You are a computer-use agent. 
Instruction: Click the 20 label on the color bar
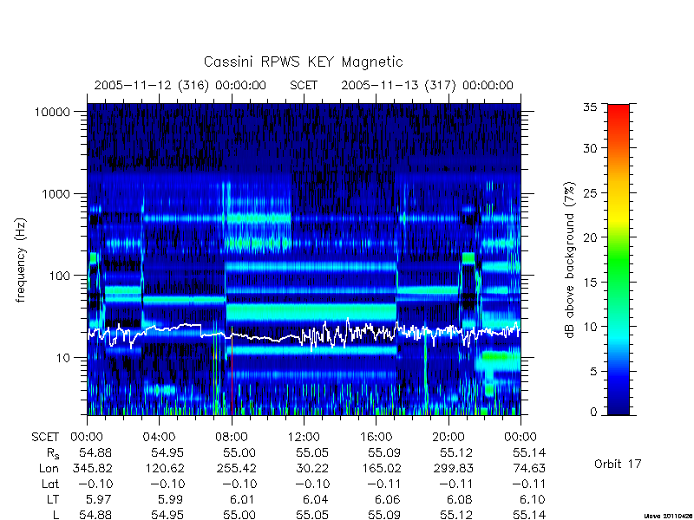point(590,237)
